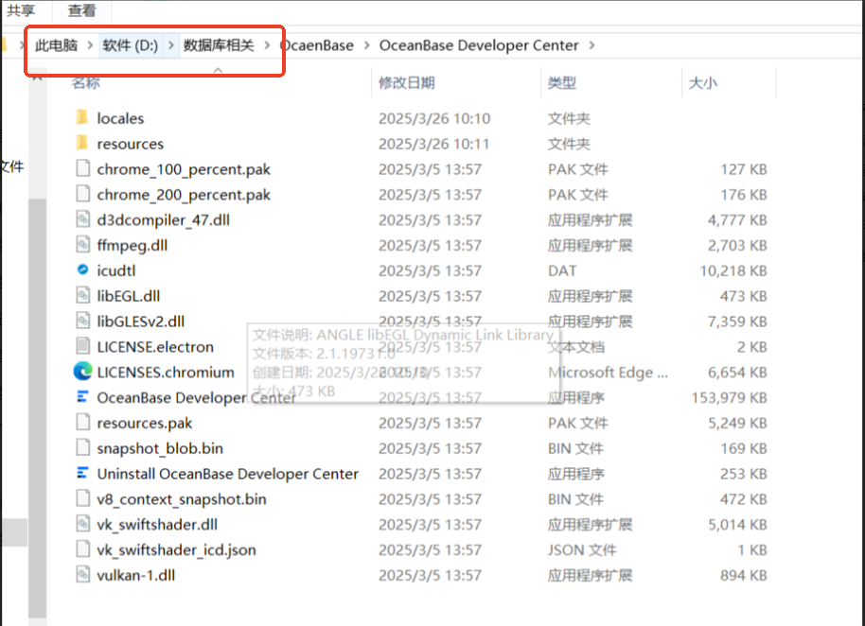Select the file name libEGL.dll
Viewport: 865px width, 626px height.
[129, 296]
